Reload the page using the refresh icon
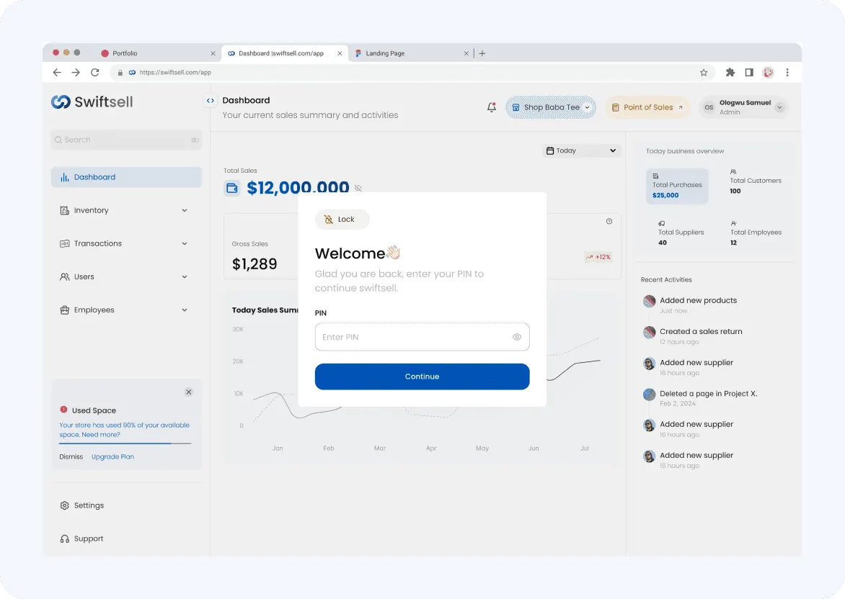The image size is (845, 599). click(95, 72)
